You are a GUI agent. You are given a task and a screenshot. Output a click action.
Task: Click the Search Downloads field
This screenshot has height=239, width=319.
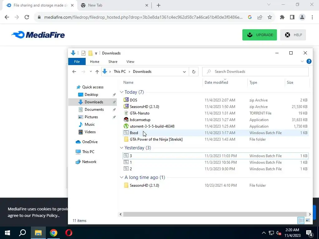(x=255, y=72)
